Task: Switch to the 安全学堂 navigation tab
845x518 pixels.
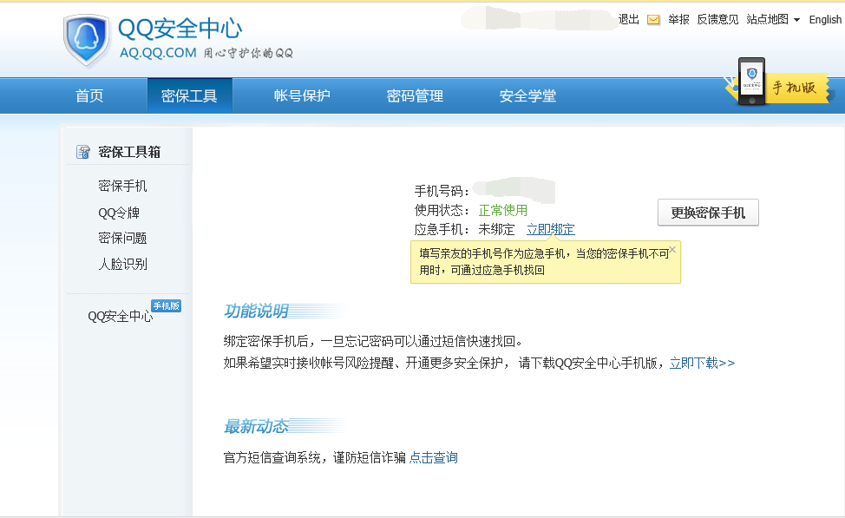Action: [x=527, y=96]
